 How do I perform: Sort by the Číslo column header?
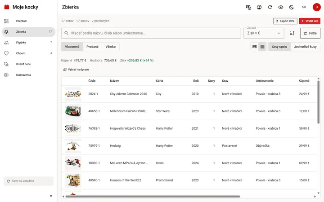click(x=92, y=81)
